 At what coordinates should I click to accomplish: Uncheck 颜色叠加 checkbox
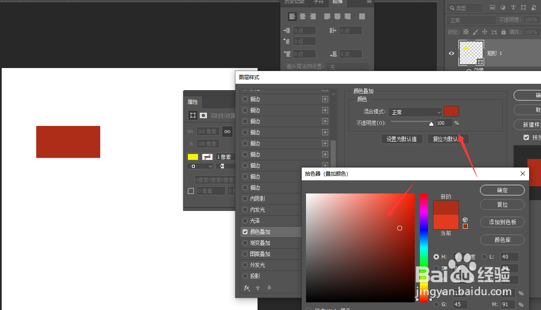point(245,232)
